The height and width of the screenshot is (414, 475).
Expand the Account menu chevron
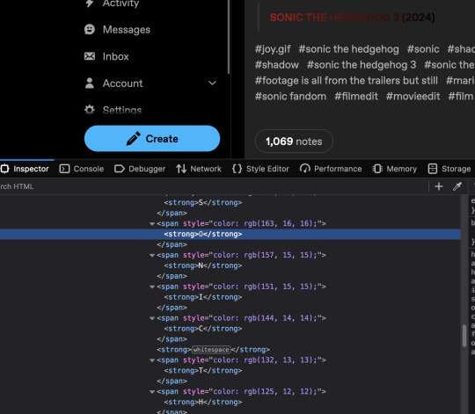[212, 84]
